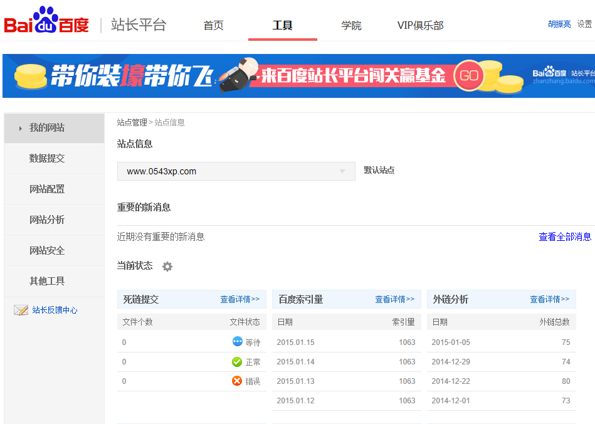Image resolution: width=595 pixels, height=424 pixels.
Task: View 查看全部消息 link
Action: [x=565, y=236]
